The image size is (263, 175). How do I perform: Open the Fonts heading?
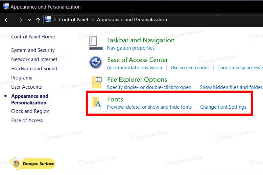pyautogui.click(x=115, y=99)
